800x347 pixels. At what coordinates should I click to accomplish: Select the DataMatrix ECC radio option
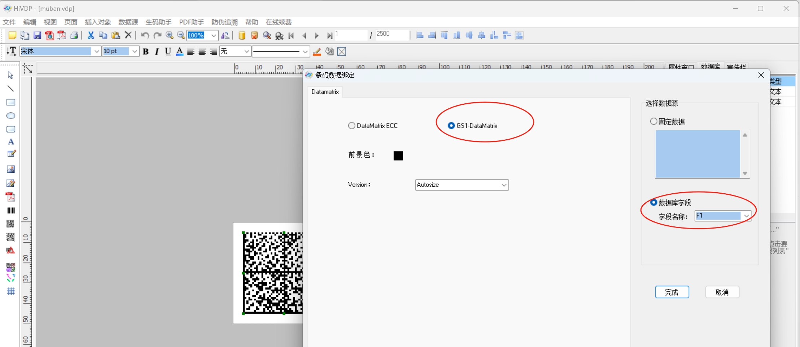coord(373,126)
